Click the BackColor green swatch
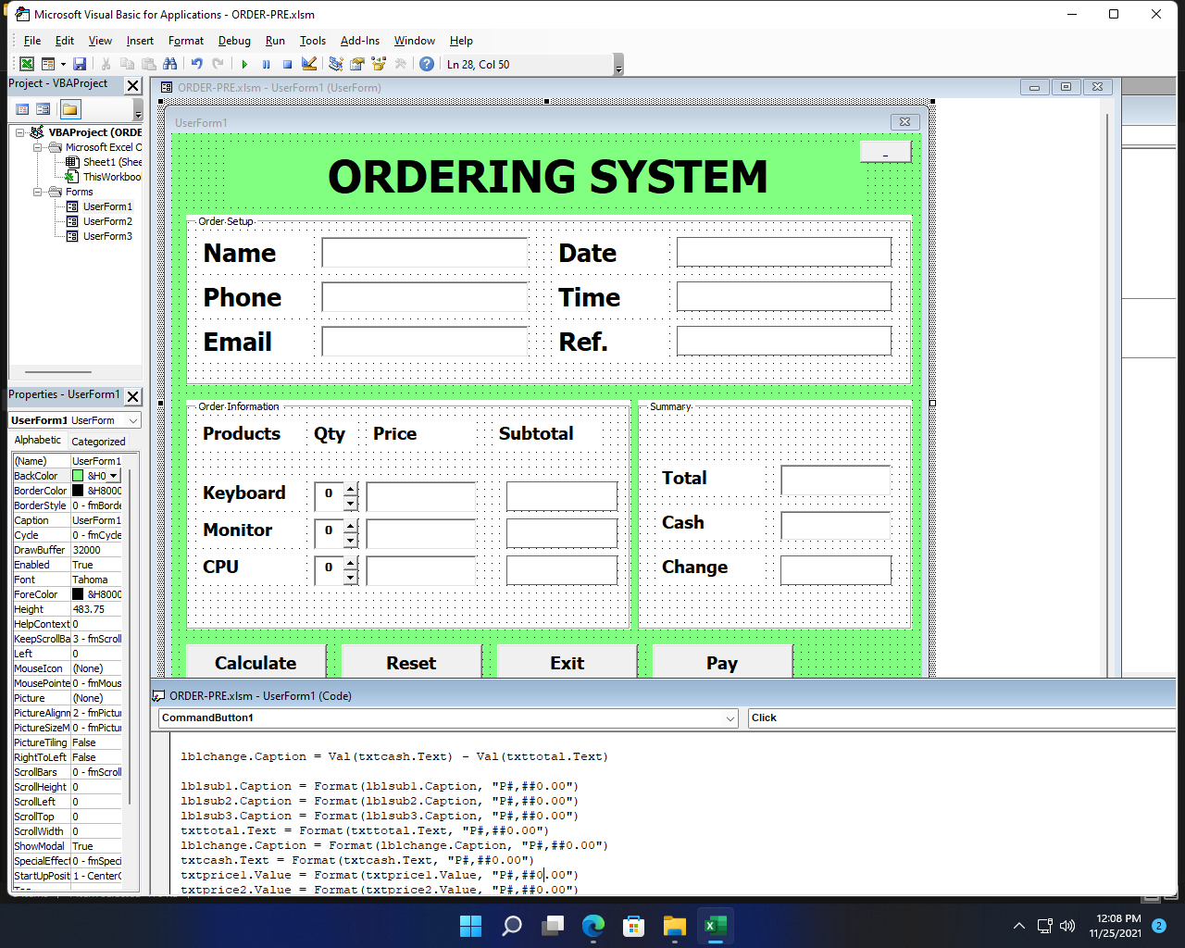The width and height of the screenshot is (1185, 948). (78, 476)
